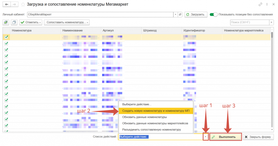The height and width of the screenshot is (146, 278).
Task: Toggle Показывать позиции без сопоставления switch
Action: coord(214,14)
